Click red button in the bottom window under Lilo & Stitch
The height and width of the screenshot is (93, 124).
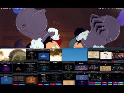click(x=53, y=84)
